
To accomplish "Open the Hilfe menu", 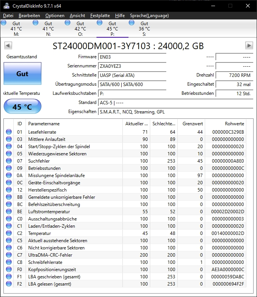I will (120, 16).
